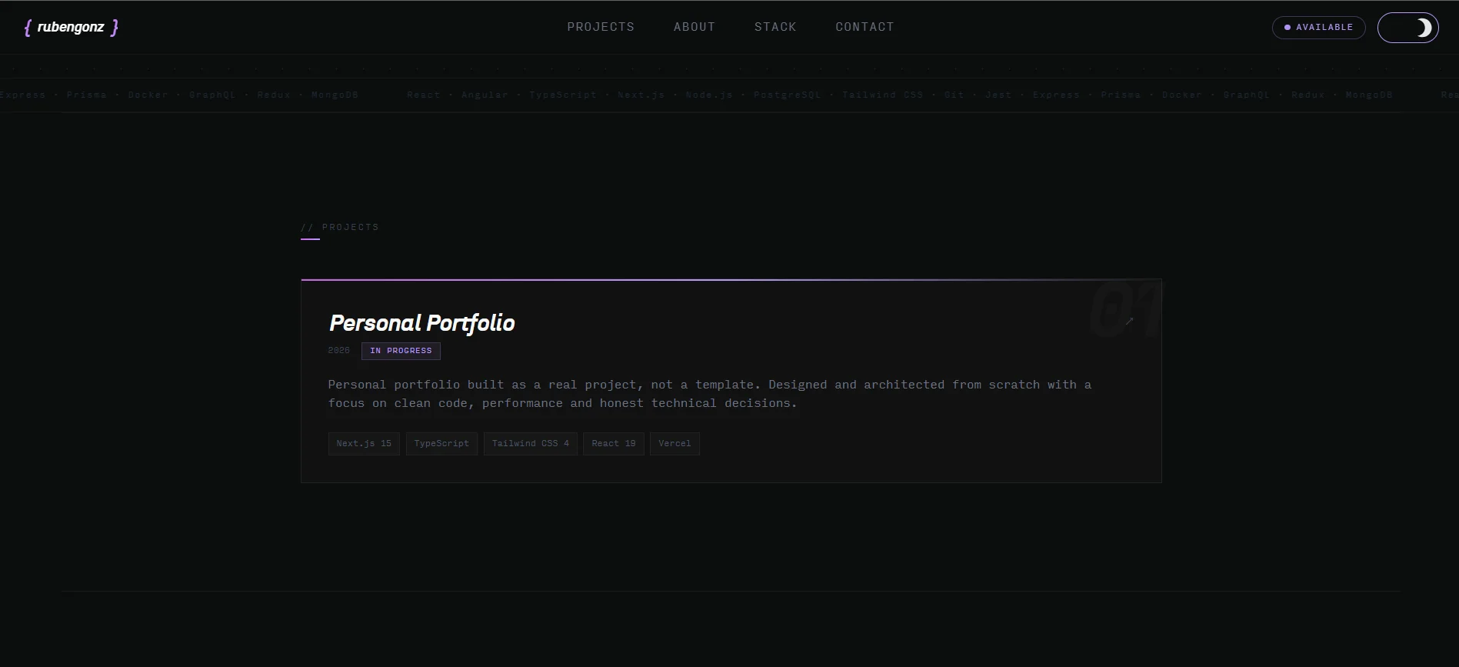Select the React 19 tag
Viewport: 1459px width, 667px height.
614,444
